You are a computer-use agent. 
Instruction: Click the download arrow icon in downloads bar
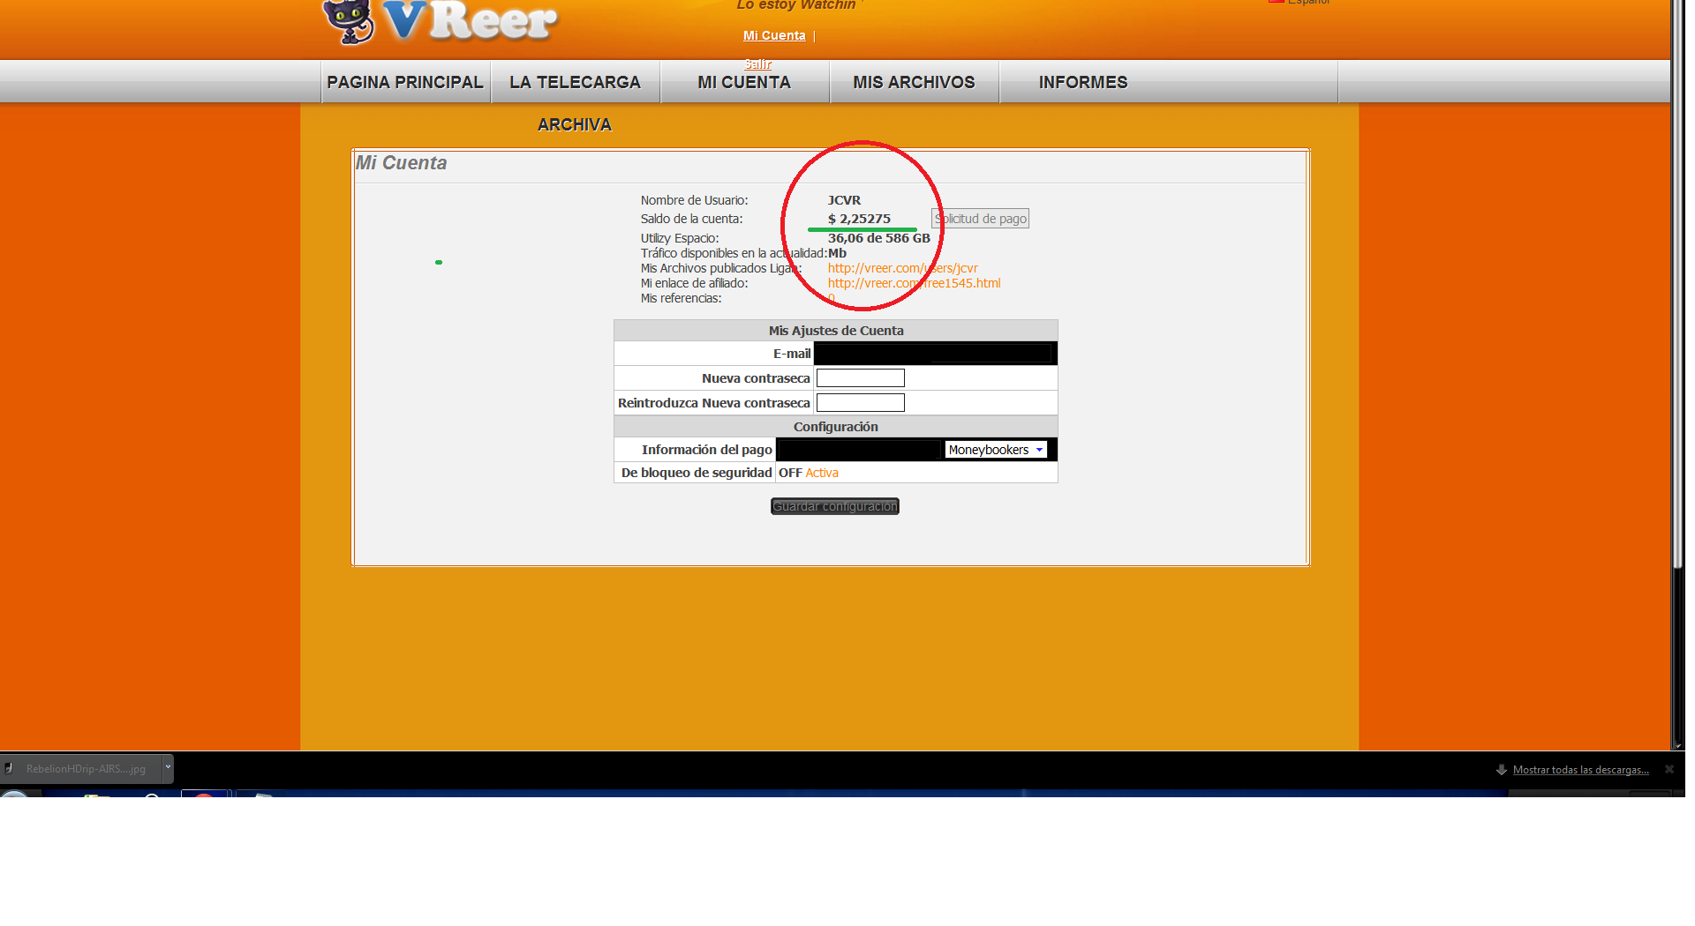pos(1501,770)
